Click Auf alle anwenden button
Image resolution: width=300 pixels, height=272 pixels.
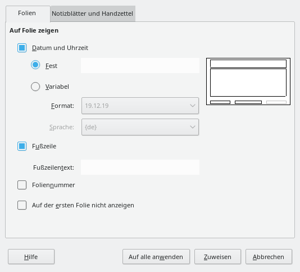coord(156,257)
